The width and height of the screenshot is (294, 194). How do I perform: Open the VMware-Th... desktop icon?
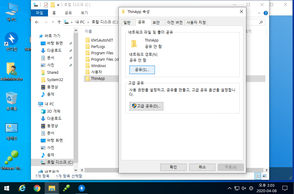[x=12, y=160]
